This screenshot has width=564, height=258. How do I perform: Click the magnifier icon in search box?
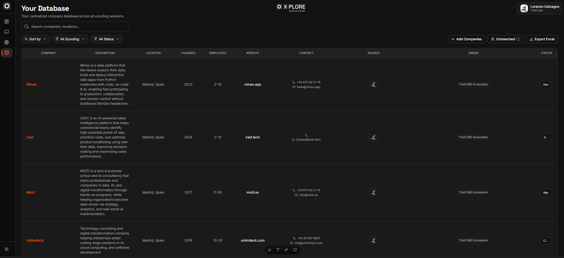(x=27, y=27)
